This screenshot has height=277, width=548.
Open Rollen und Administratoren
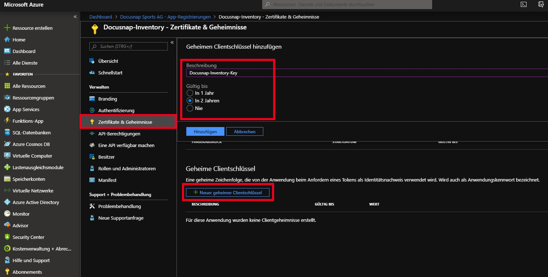coord(127,168)
